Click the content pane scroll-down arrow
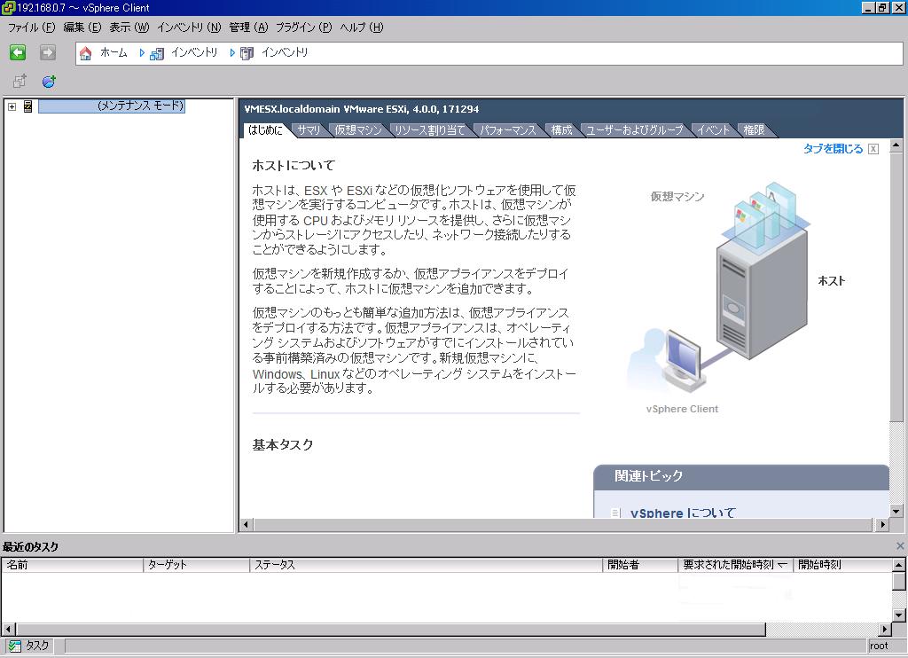This screenshot has width=908, height=658. pyautogui.click(x=896, y=511)
